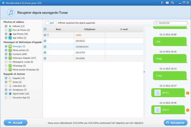Viewport: 191px width, 128px height.
Task: Click the Contacts icon
Action: coord(10,54)
